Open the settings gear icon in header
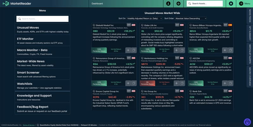This screenshot has height=127, width=253. [x=178, y=3]
